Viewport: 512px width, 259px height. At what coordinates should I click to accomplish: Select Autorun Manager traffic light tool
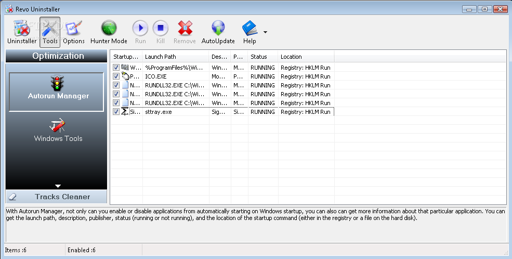(57, 92)
